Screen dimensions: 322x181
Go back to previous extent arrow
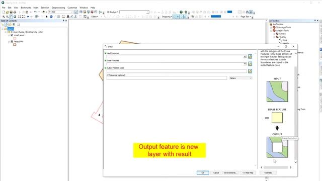point(28,17)
